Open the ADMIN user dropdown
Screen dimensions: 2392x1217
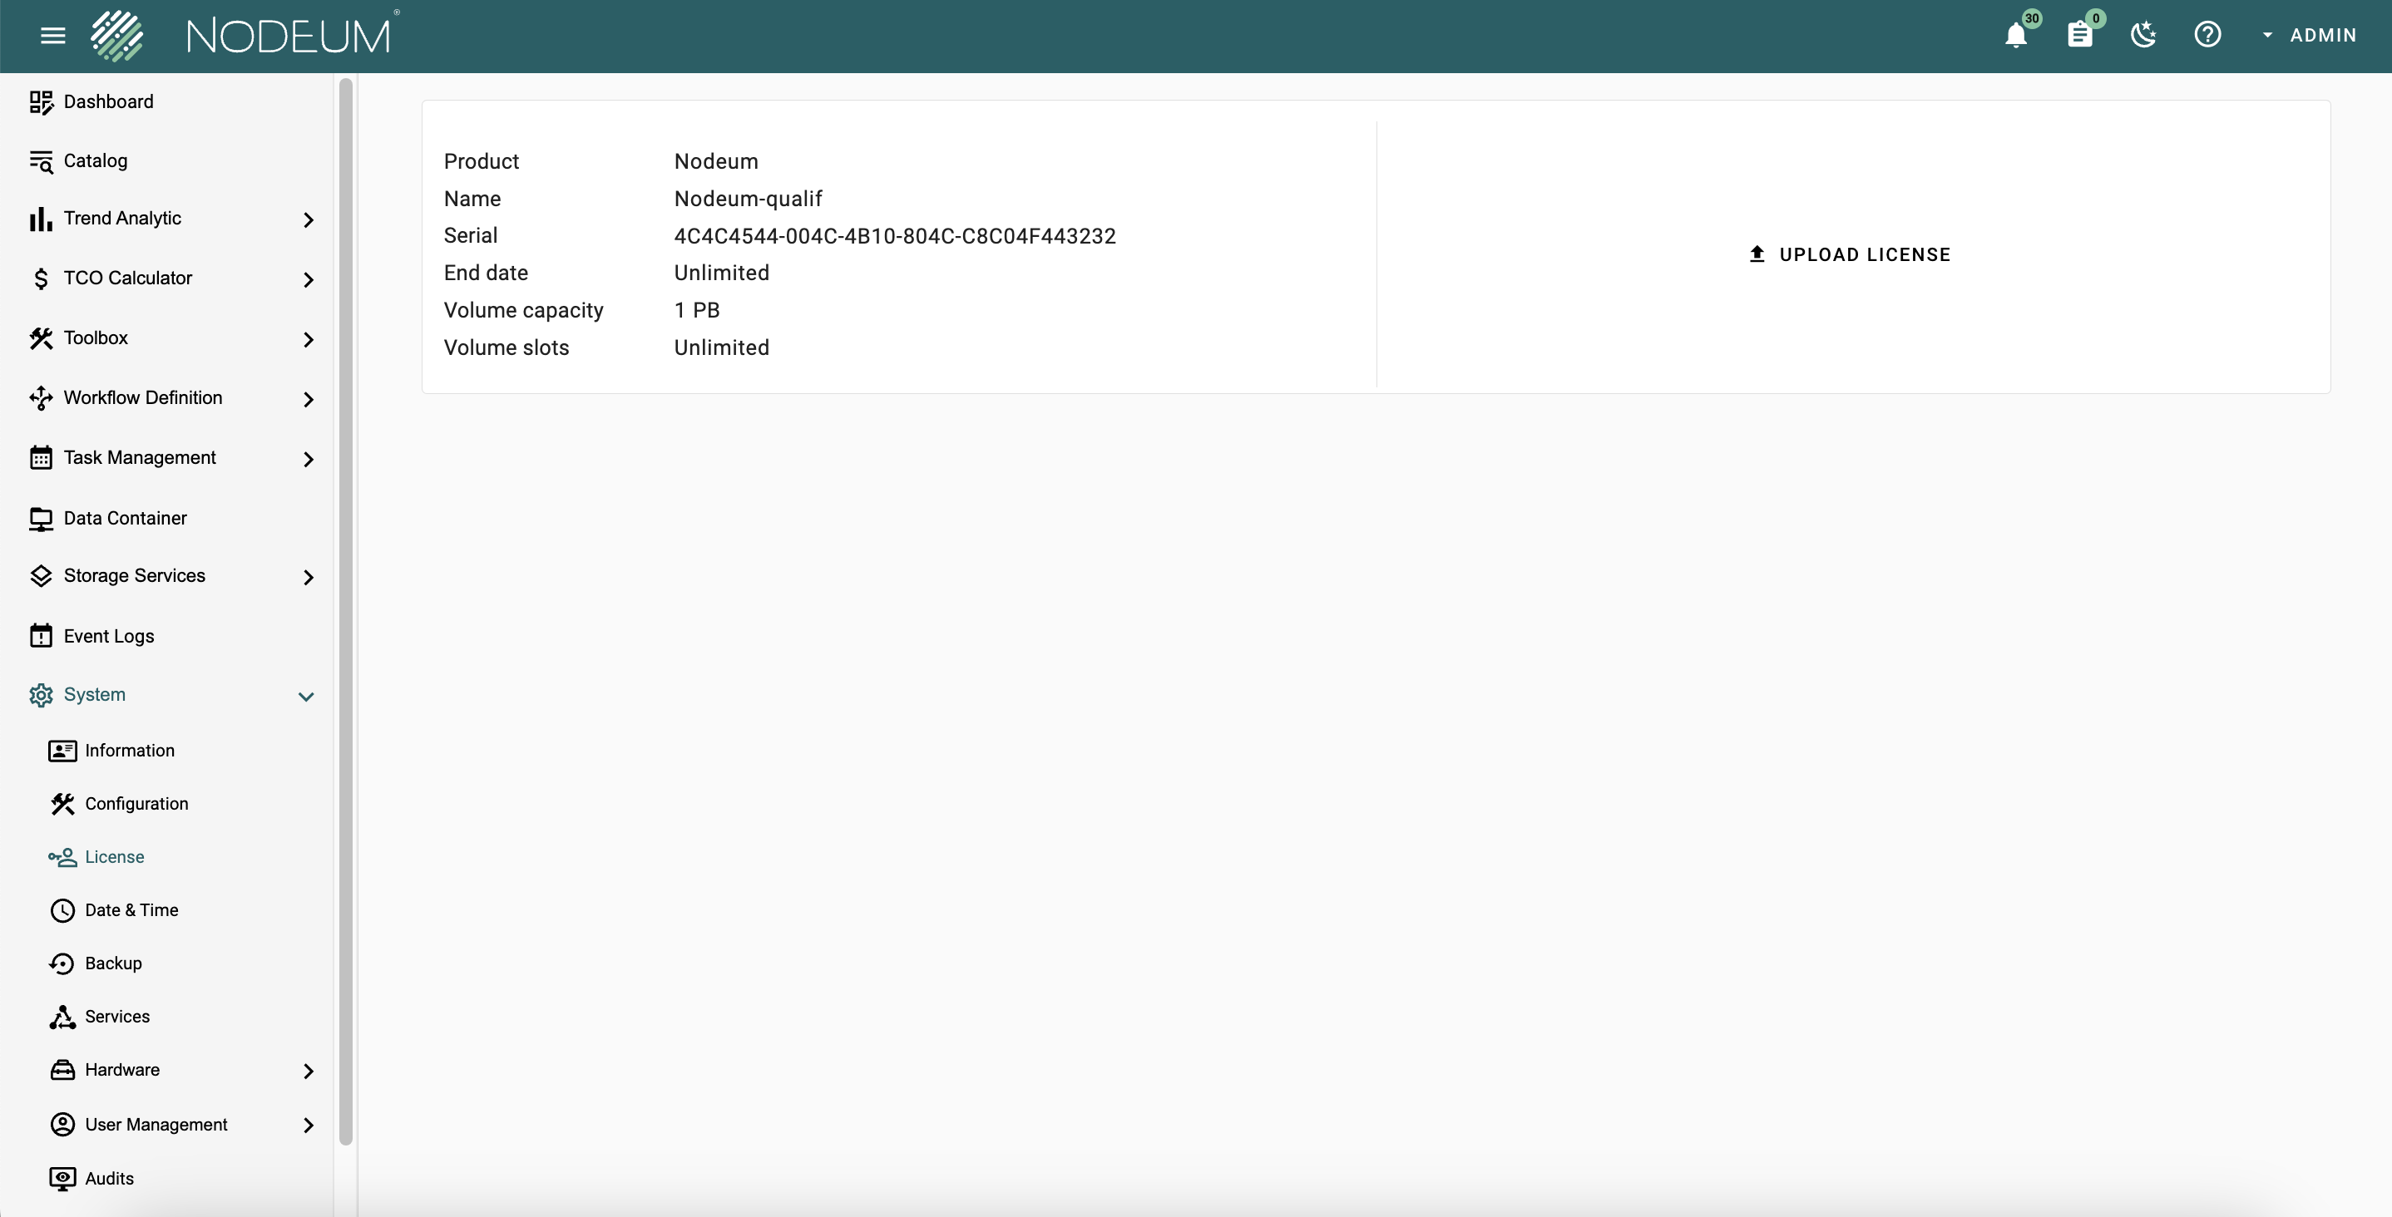click(2310, 35)
